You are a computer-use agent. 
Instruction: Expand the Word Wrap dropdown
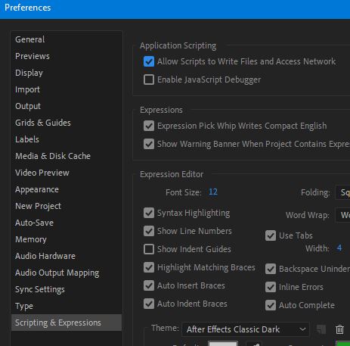click(342, 215)
